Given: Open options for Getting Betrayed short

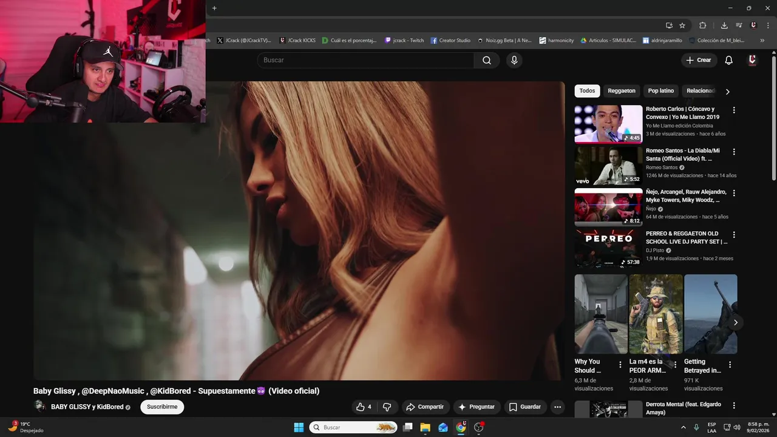Looking at the screenshot, I should point(730,365).
